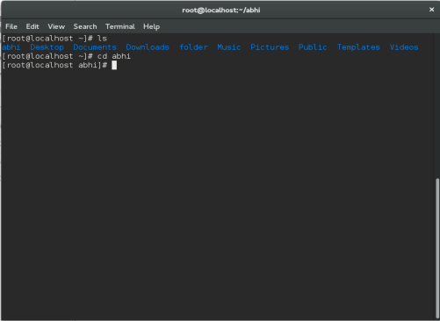Viewport: 440px width, 321px height.
Task: Click the 'Downloads' directory name
Action: (148, 47)
